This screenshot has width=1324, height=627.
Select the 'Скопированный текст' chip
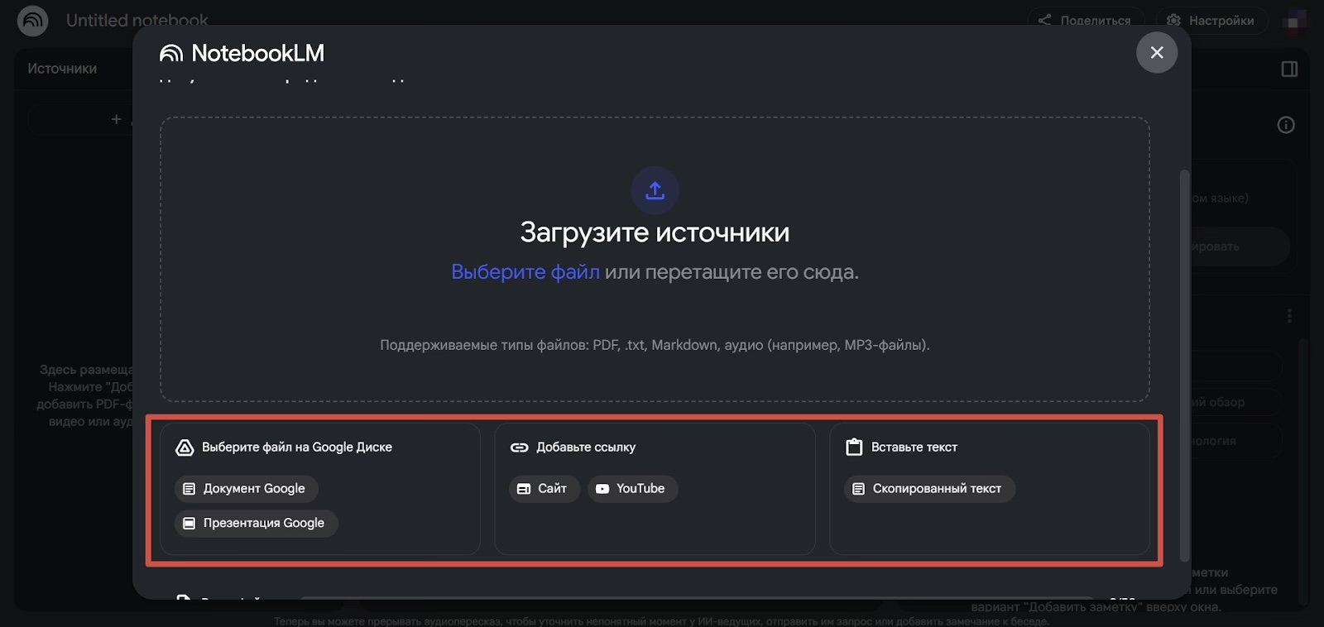pyautogui.click(x=929, y=489)
